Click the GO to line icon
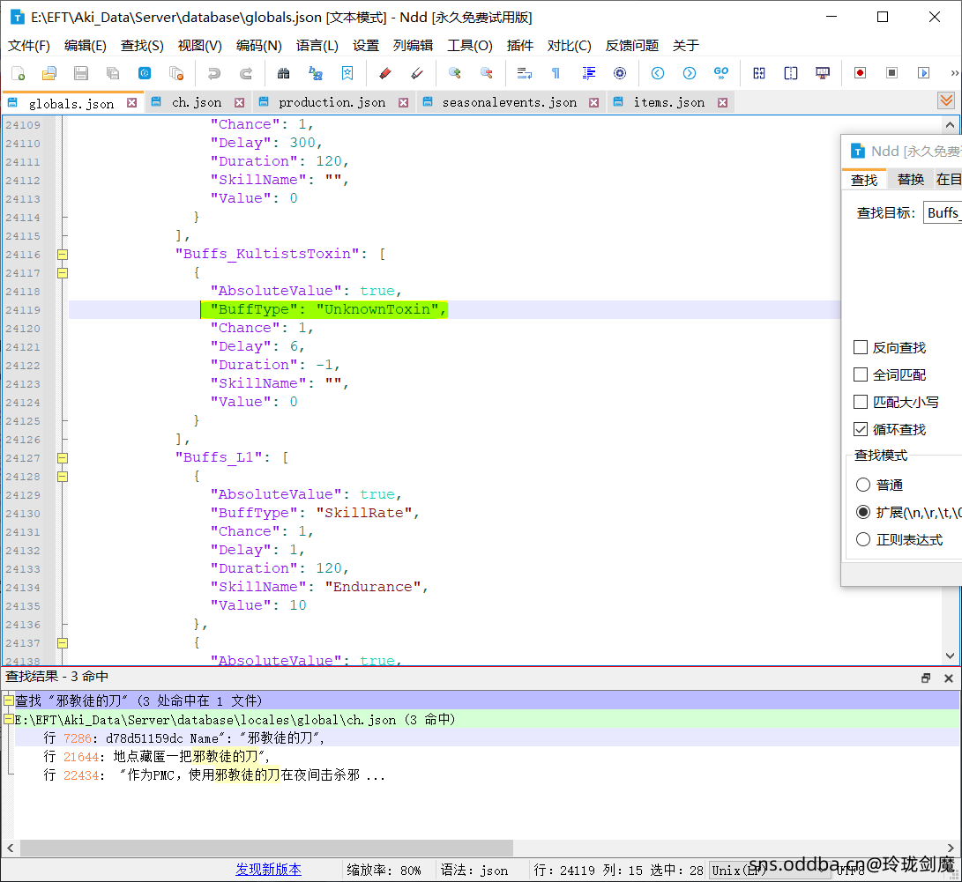The height and width of the screenshot is (882, 962). (721, 73)
